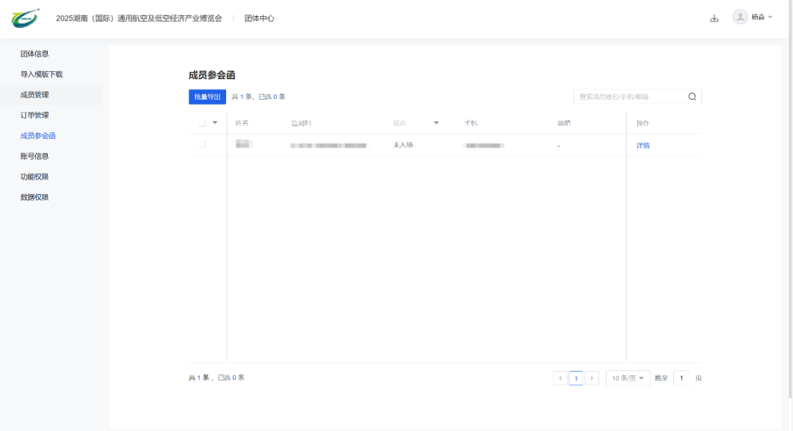This screenshot has height=431, width=793.
Task: Switch to 订单管理 sidebar item
Action: [35, 114]
